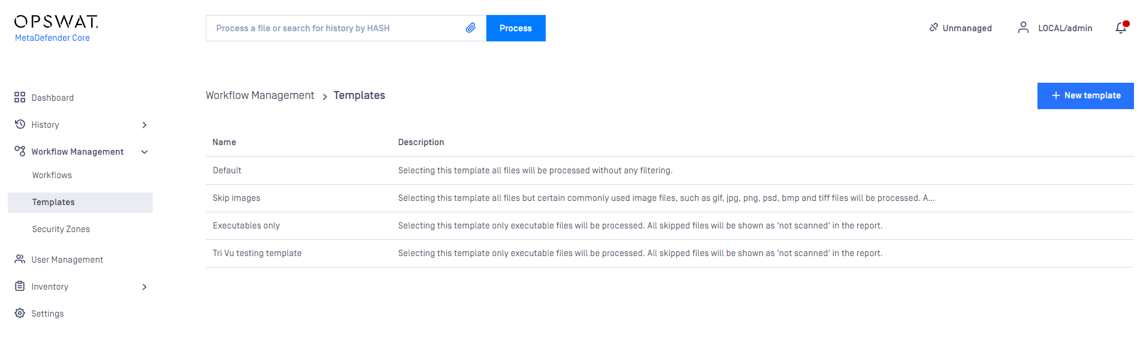This screenshot has height=343, width=1140.
Task: Collapse the Workflow Management chevron
Action: [145, 152]
